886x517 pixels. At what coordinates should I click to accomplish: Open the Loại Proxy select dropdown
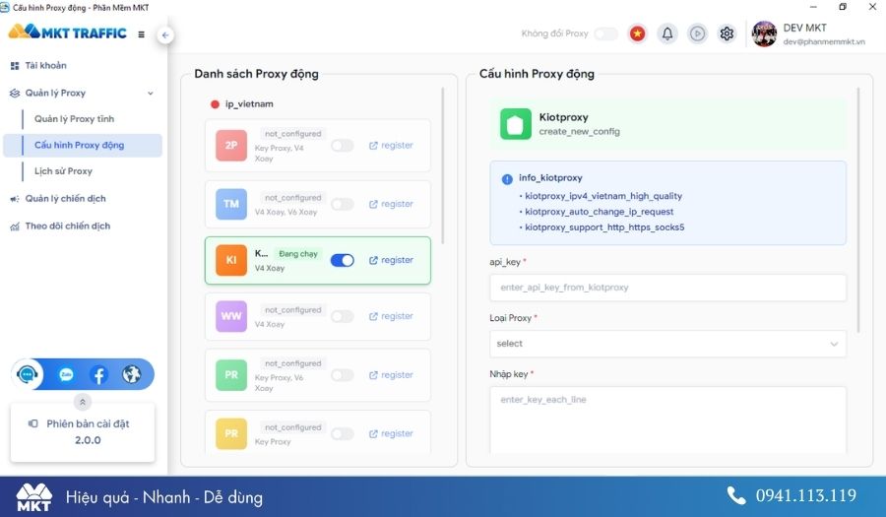[x=667, y=344]
